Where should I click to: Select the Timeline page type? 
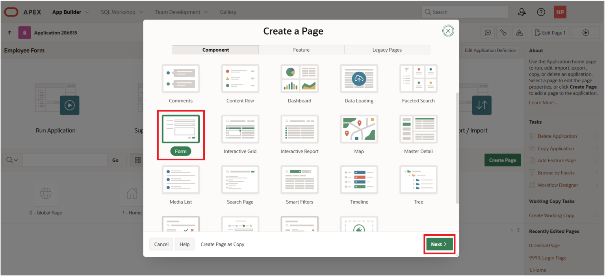tap(359, 185)
